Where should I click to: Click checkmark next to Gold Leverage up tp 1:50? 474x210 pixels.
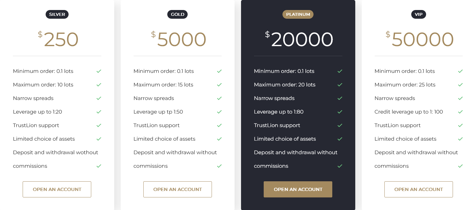click(219, 112)
